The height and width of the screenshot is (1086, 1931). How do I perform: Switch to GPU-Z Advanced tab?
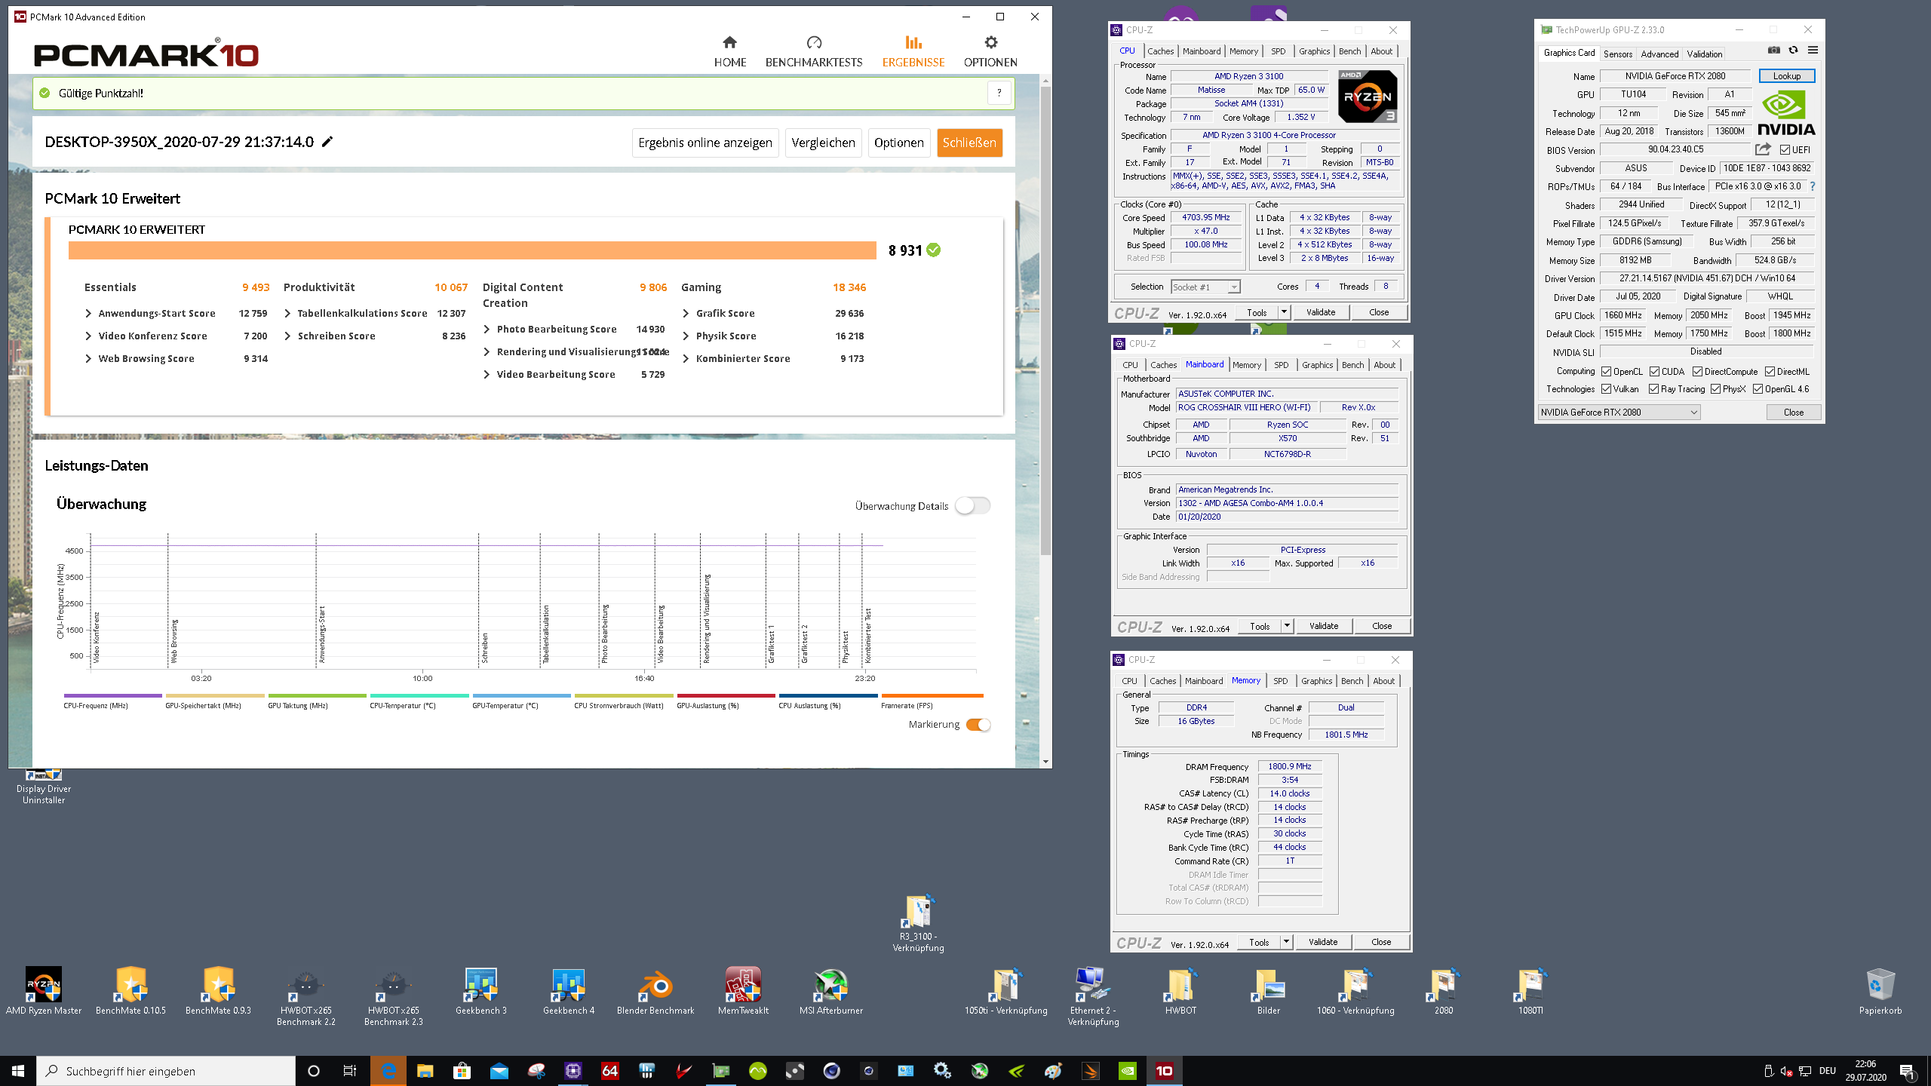(x=1659, y=54)
